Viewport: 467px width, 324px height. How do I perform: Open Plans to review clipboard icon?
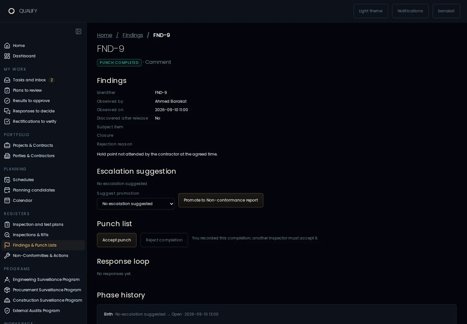click(x=7, y=90)
